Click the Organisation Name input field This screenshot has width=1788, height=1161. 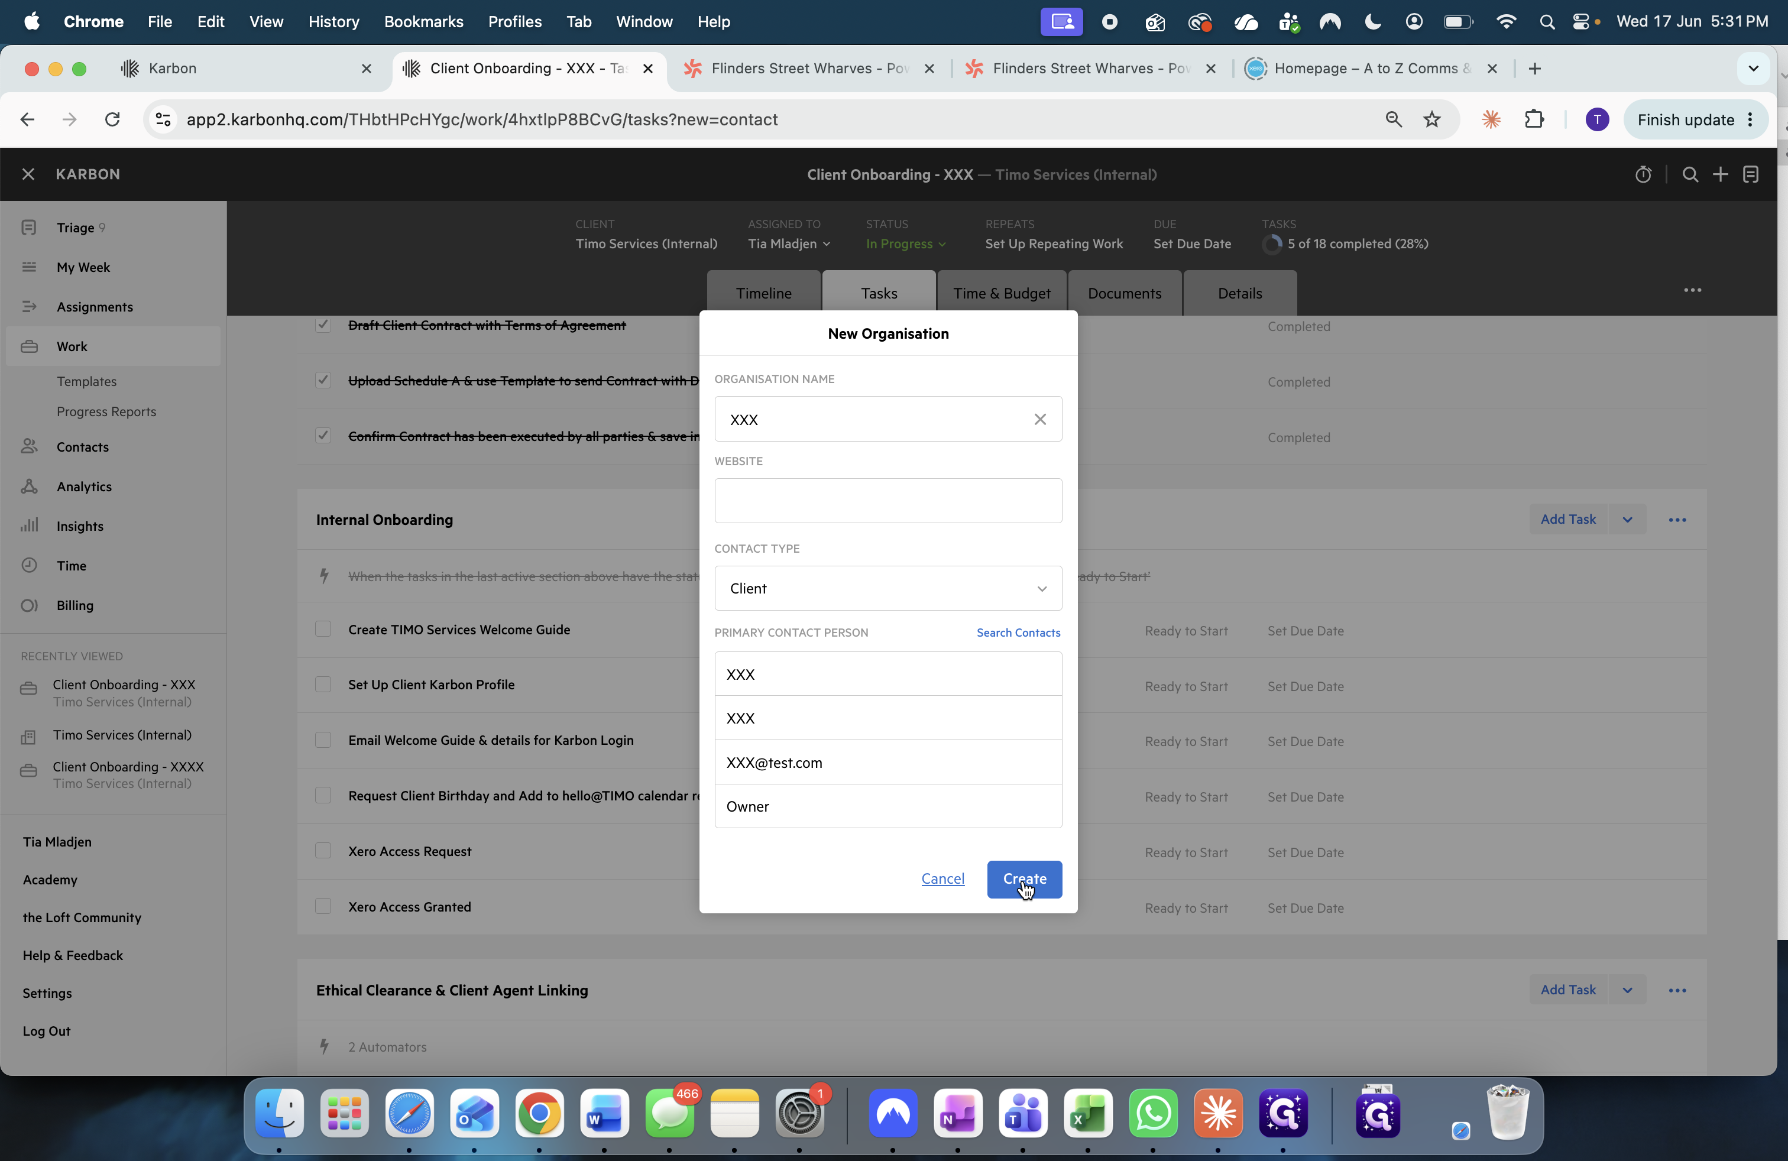(x=888, y=419)
